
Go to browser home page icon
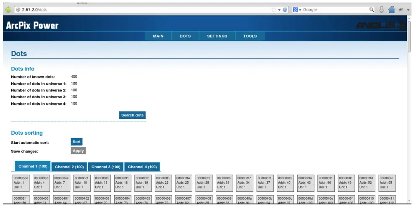click(x=392, y=10)
